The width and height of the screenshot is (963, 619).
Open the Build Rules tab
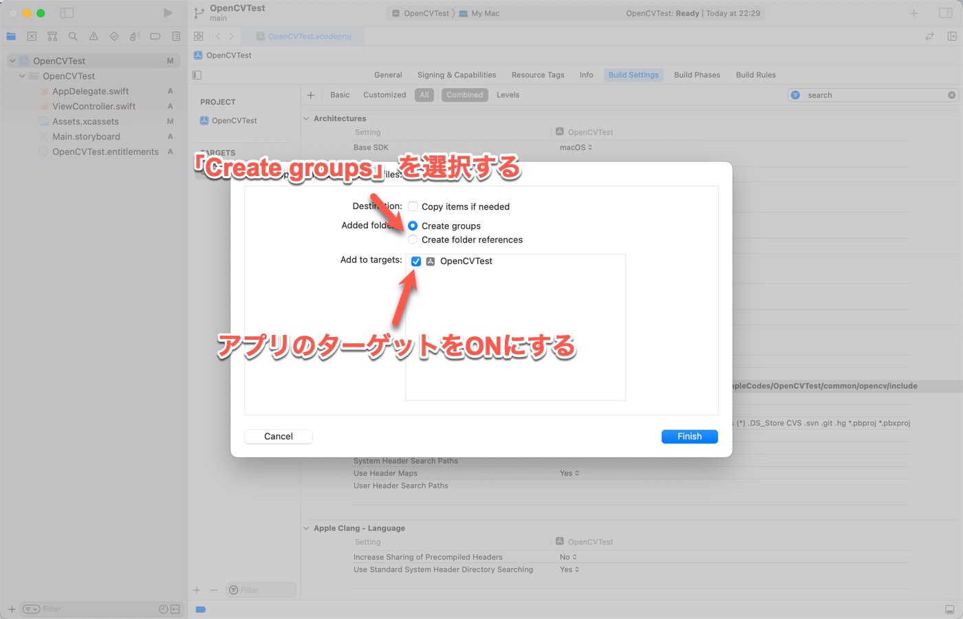pyautogui.click(x=756, y=75)
